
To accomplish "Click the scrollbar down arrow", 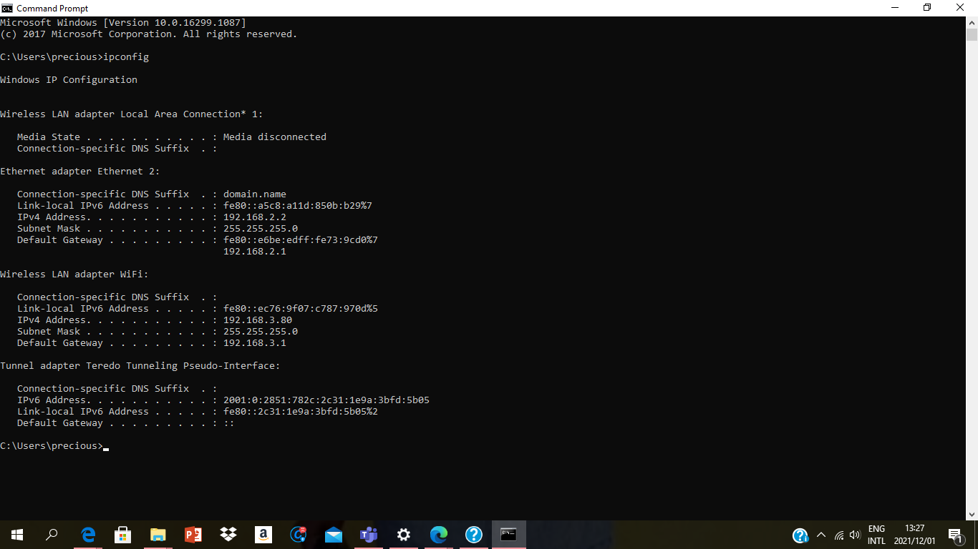I will [972, 514].
